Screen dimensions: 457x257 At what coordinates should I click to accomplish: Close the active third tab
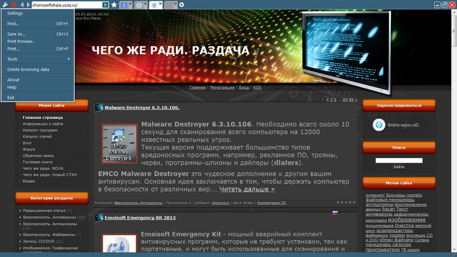click(x=161, y=3)
